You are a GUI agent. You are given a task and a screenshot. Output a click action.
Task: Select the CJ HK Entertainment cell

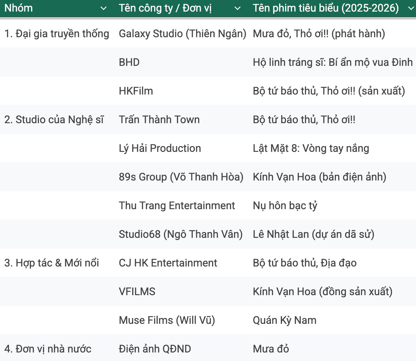point(168,263)
